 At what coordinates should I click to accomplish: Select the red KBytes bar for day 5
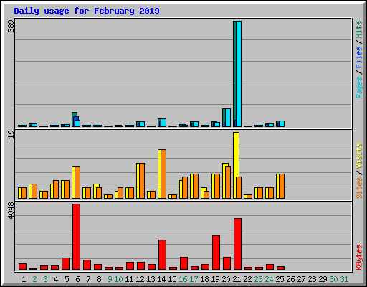65,264
